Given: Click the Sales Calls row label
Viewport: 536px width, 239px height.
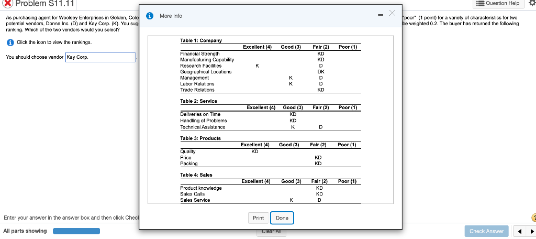Looking at the screenshot, I should coord(193,194).
